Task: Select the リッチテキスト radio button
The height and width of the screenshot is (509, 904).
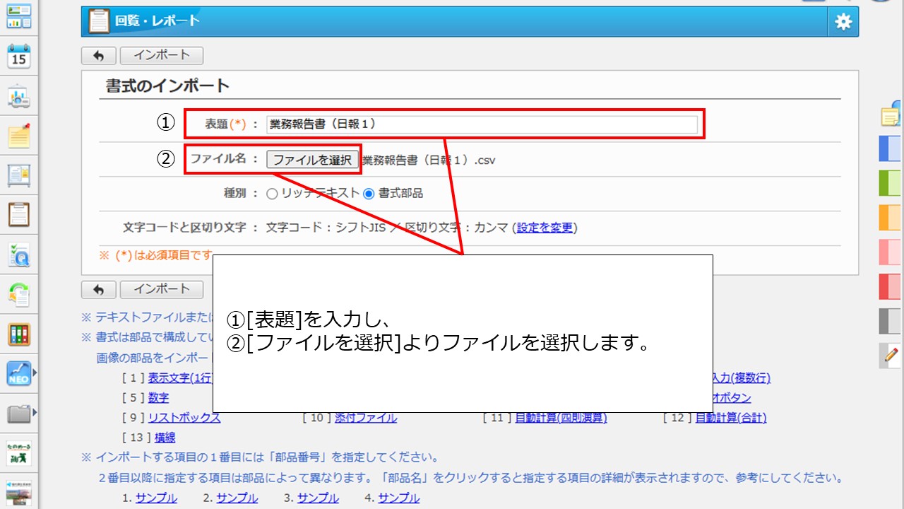Action: (x=272, y=194)
